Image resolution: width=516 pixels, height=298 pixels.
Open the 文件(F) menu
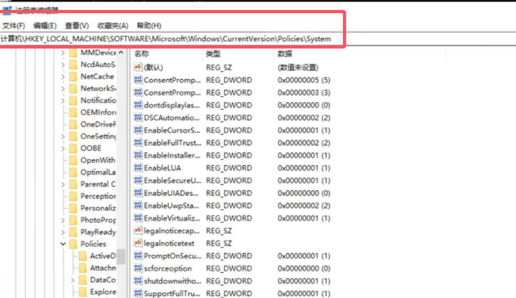pos(14,26)
